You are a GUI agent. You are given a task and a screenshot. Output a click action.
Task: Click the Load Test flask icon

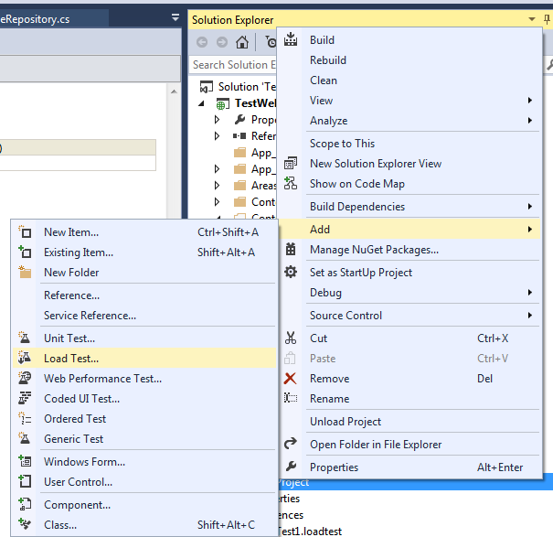[x=26, y=359]
